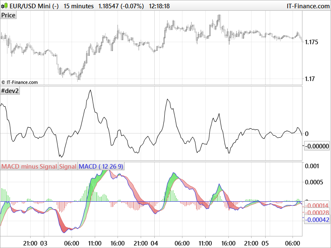Open the #dev2 indicator label
This screenshot has width=331, height=248.
(10, 91)
